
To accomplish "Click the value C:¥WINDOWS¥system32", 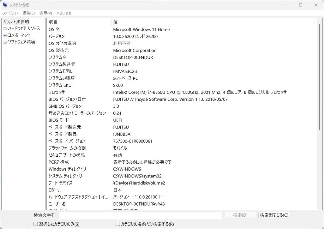I will tap(137, 176).
